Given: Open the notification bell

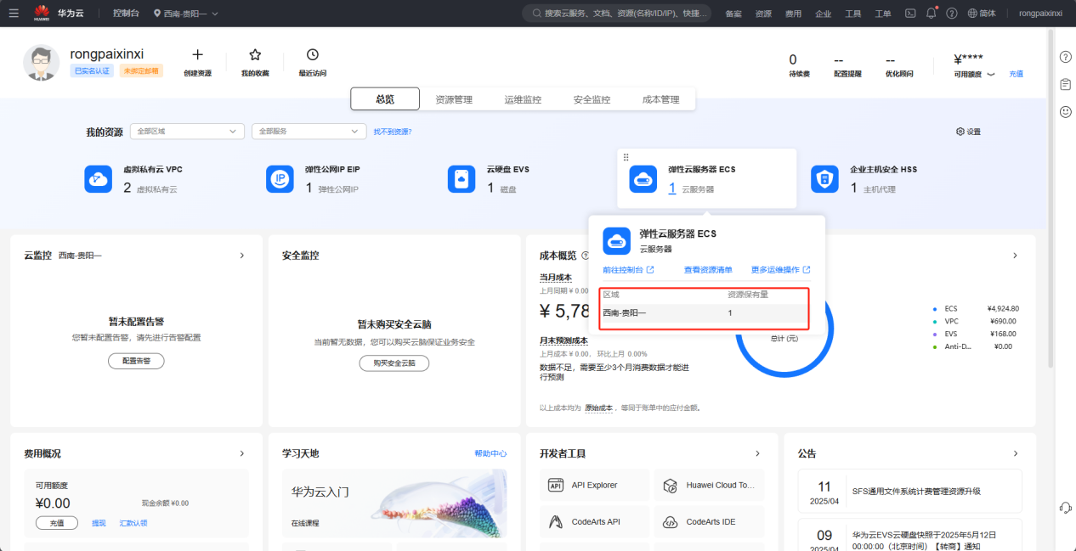Looking at the screenshot, I should click(931, 14).
